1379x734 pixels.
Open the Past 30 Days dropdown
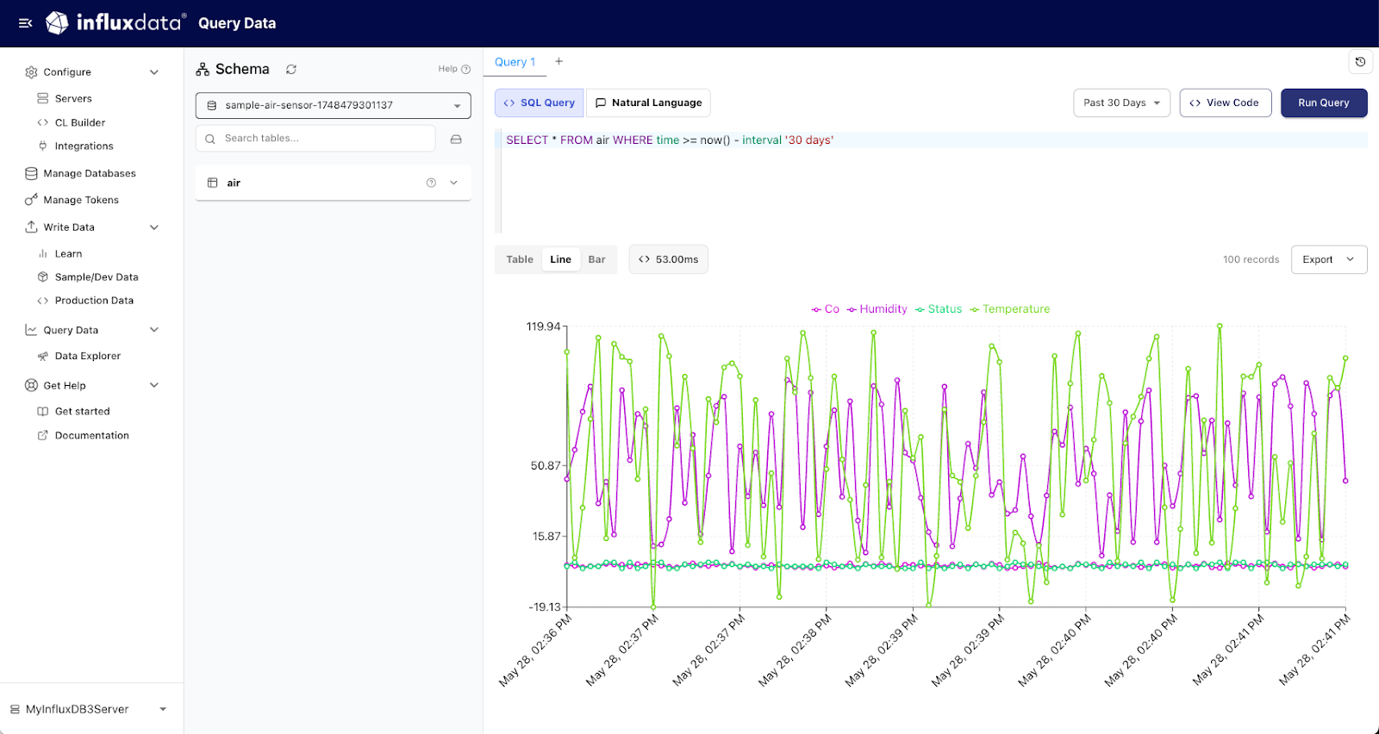click(1121, 103)
